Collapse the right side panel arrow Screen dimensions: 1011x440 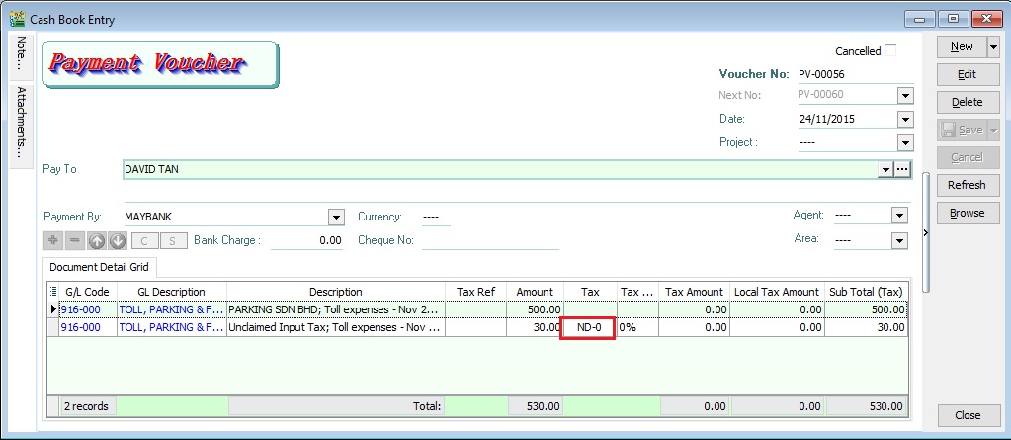[x=925, y=233]
